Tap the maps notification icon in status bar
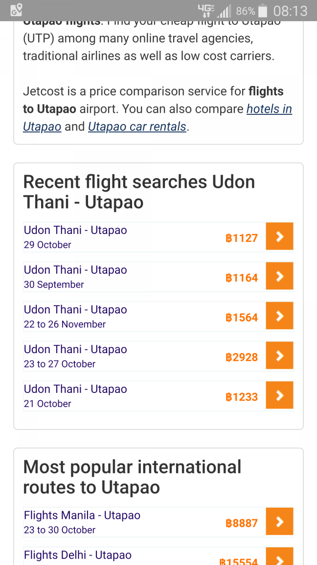317x565 pixels. pyautogui.click(x=16, y=10)
